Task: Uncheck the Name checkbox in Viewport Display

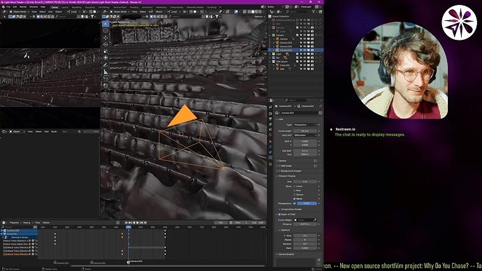Action: [x=294, y=199]
